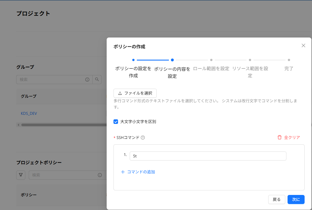Screen dimensions: 312x210
Task: Uncheck the 大文字小文字を区別 checkbox
Action: coord(116,122)
